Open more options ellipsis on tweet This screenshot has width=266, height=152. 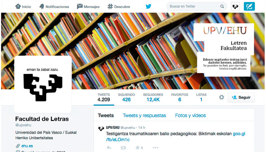click(155, 148)
